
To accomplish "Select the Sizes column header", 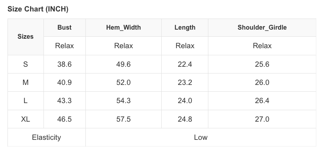I will [26, 37].
